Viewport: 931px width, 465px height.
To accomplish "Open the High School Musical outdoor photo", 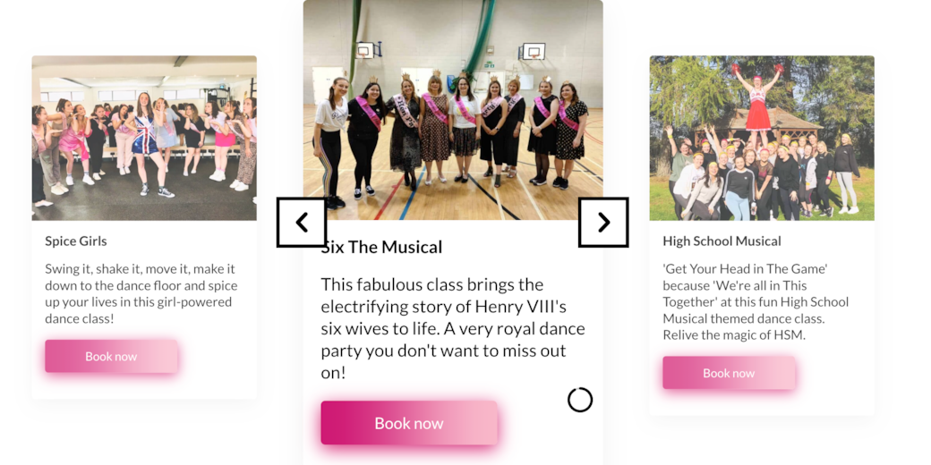I will (762, 138).
